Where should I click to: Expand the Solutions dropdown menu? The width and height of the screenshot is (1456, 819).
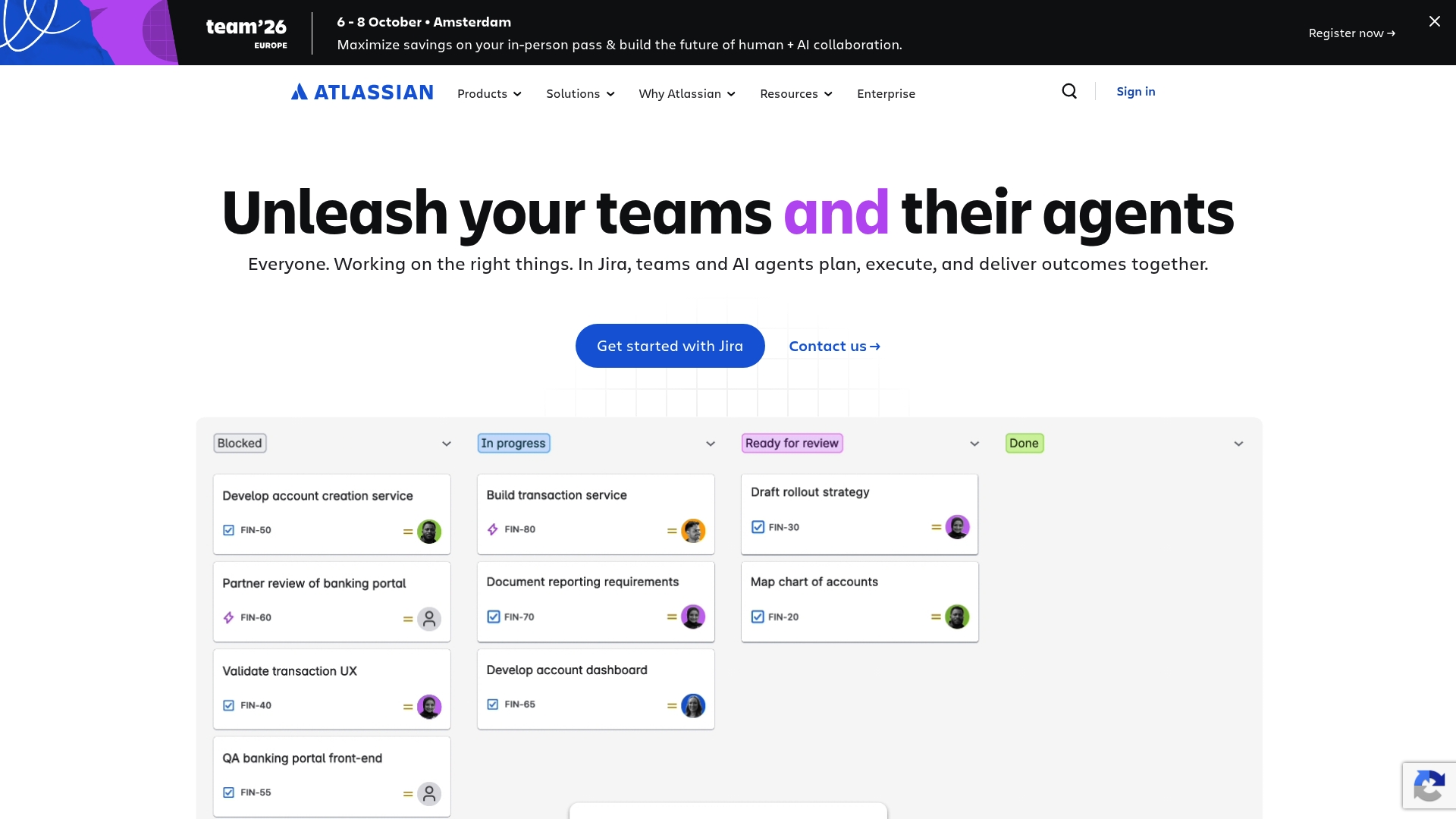(x=580, y=93)
